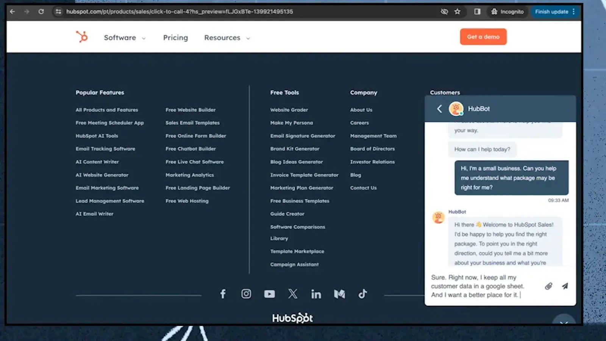Click the Get a demo button
The height and width of the screenshot is (341, 606).
coord(483,37)
